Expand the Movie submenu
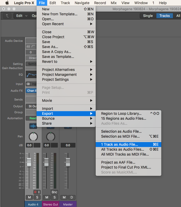 [x=66, y=101]
